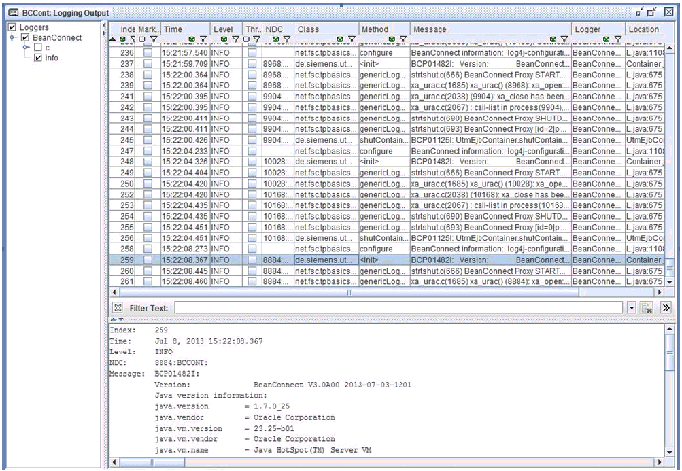Click the sort arrow under Index column
Image resolution: width=682 pixels, height=471 pixels.
point(113,40)
